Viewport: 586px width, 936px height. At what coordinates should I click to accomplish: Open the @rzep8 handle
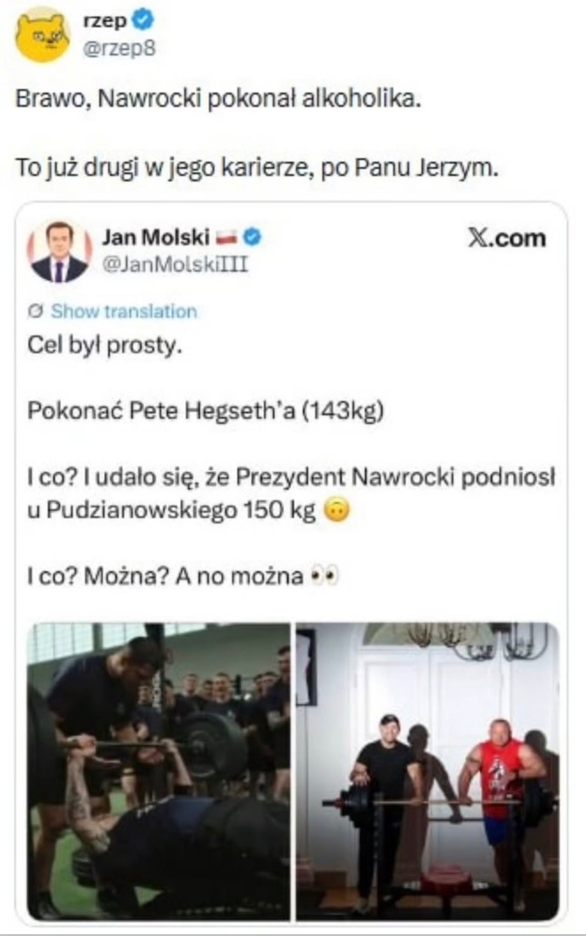tap(119, 49)
